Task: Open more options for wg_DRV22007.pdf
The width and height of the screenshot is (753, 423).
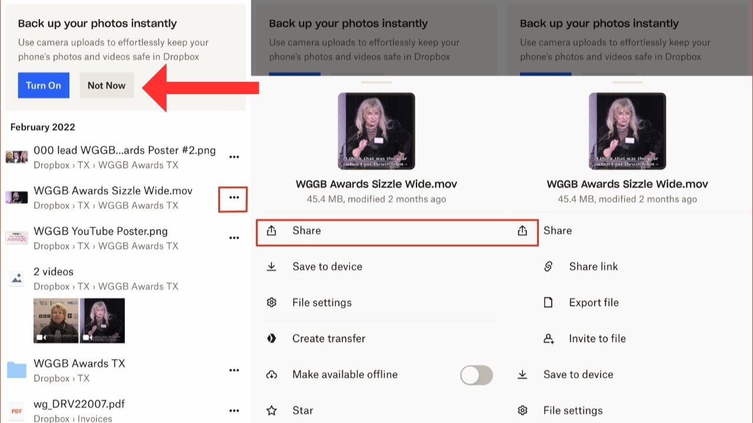Action: click(x=234, y=411)
